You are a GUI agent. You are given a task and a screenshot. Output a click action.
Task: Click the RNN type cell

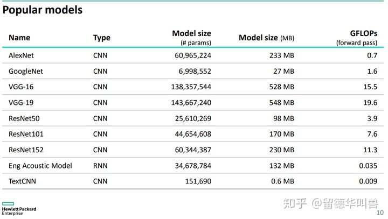point(100,166)
